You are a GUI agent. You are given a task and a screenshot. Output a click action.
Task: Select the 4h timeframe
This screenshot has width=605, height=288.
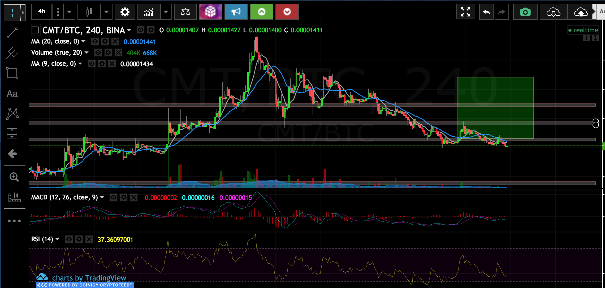coord(42,11)
